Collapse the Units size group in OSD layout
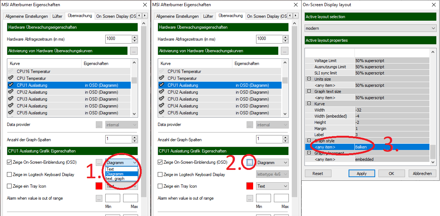The width and height of the screenshot is (440, 216). click(x=309, y=79)
